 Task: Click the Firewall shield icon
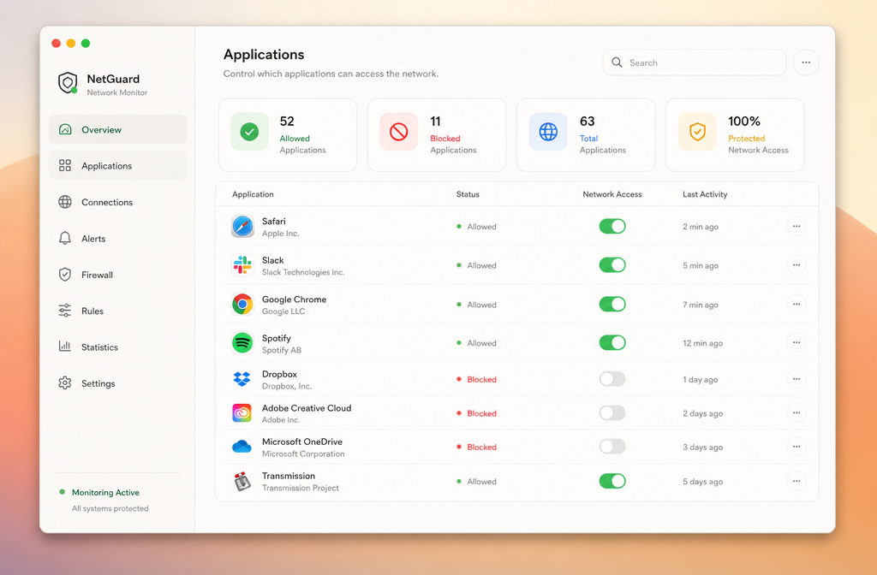click(65, 275)
